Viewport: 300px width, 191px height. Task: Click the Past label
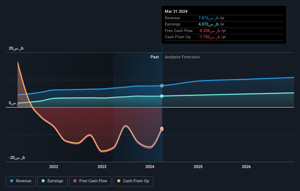155,57
